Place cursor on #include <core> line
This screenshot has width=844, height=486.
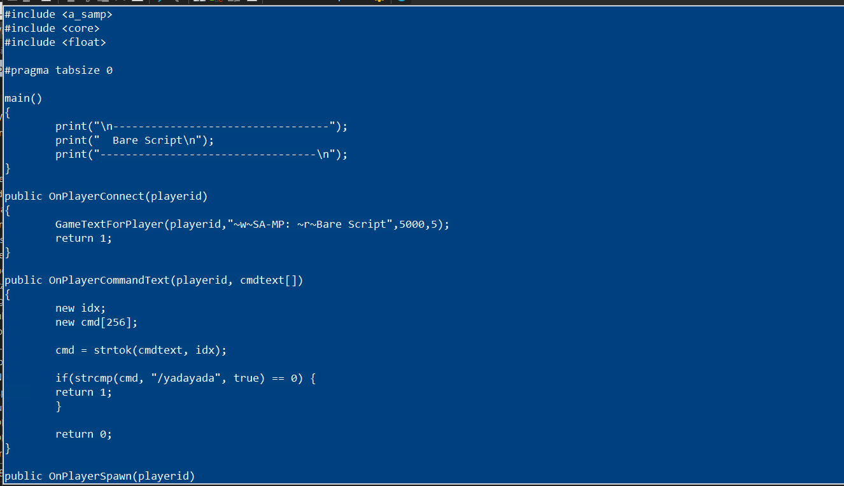click(x=52, y=28)
